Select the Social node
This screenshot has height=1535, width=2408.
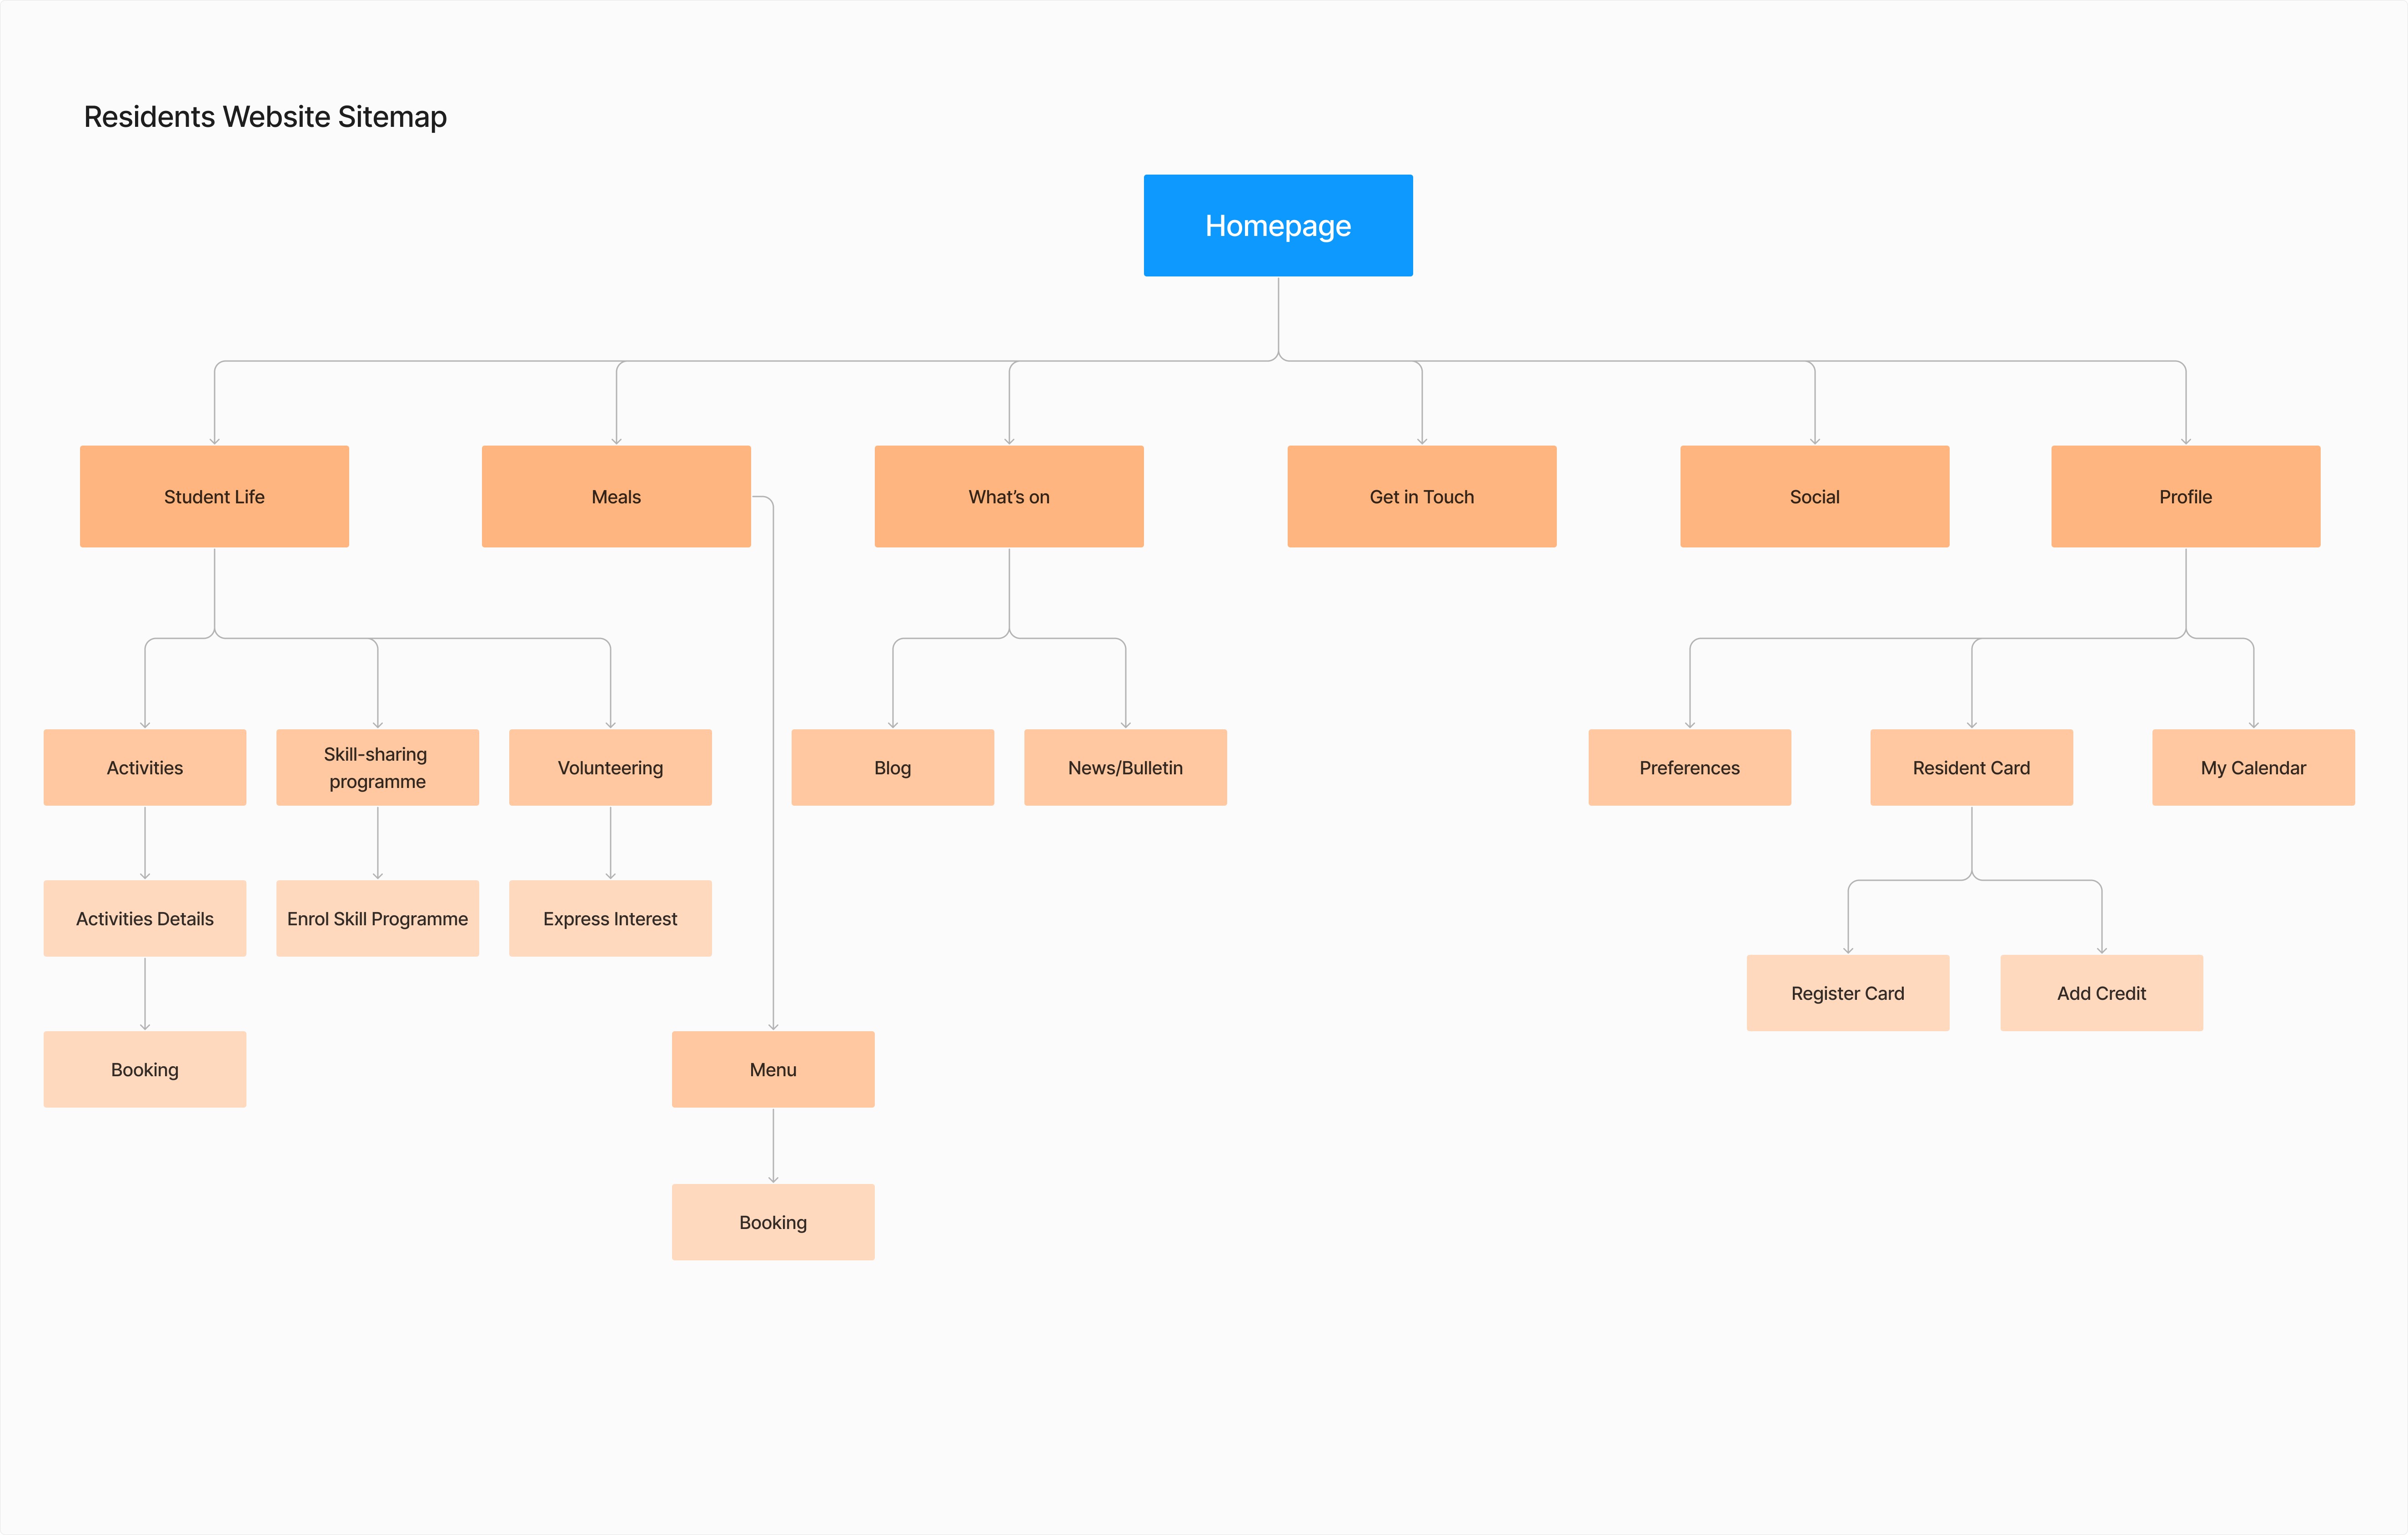(1814, 496)
